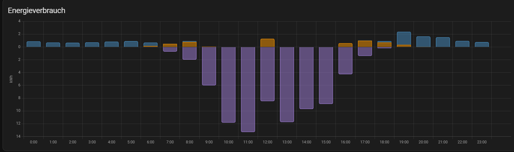Viewport: 514px width, 152px height.
Task: Select the purple bar at 12:00
Action: point(268,74)
